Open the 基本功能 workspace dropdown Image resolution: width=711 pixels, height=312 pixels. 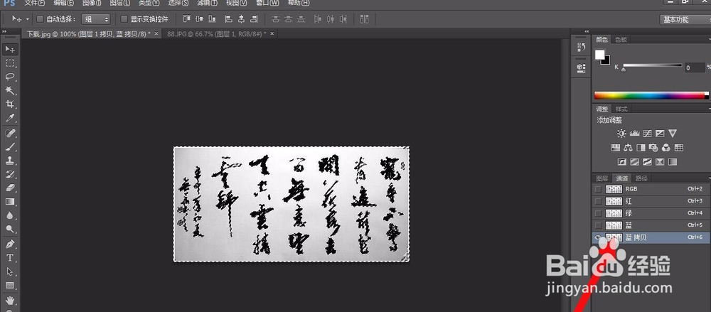(685, 19)
